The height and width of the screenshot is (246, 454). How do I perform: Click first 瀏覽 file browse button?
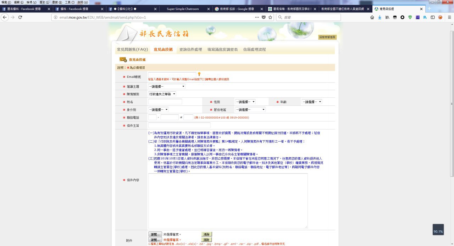(155, 234)
